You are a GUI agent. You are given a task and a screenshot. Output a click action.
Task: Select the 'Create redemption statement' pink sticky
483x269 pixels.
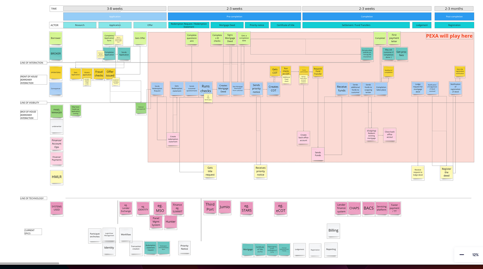173,139
